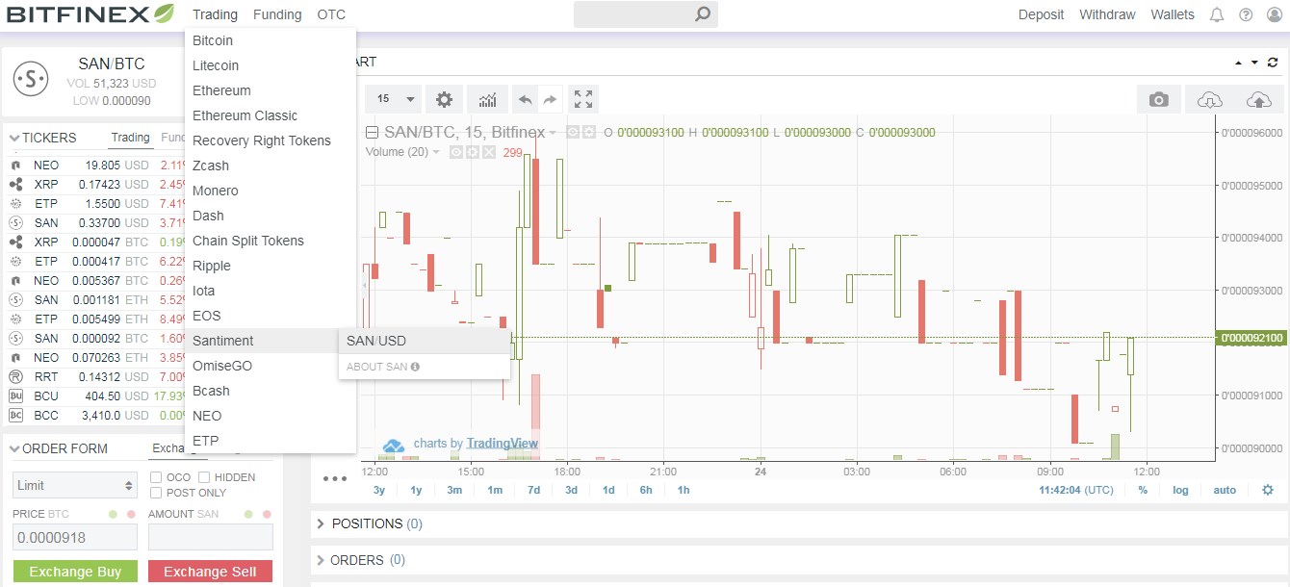Select SAN/USD from the Santiment submenu
Image resolution: width=1290 pixels, height=587 pixels.
click(375, 340)
